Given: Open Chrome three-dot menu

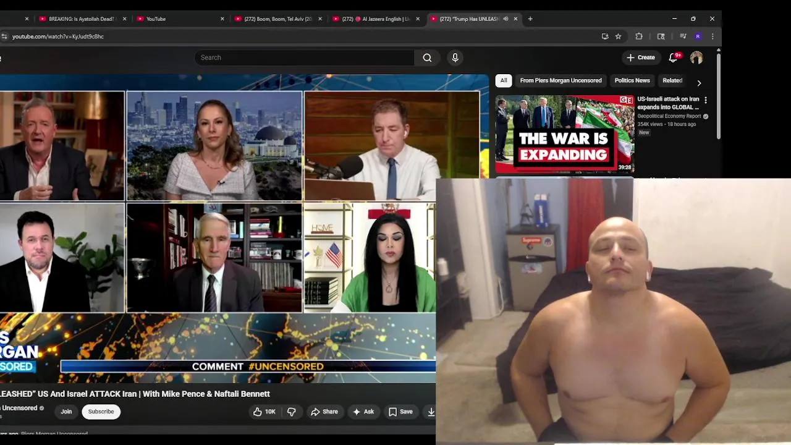Looking at the screenshot, I should point(713,36).
